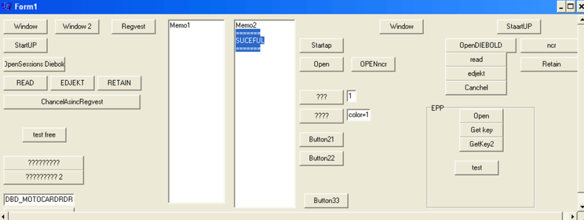Click the Startap button
The width and height of the screenshot is (584, 220).
pos(321,45)
